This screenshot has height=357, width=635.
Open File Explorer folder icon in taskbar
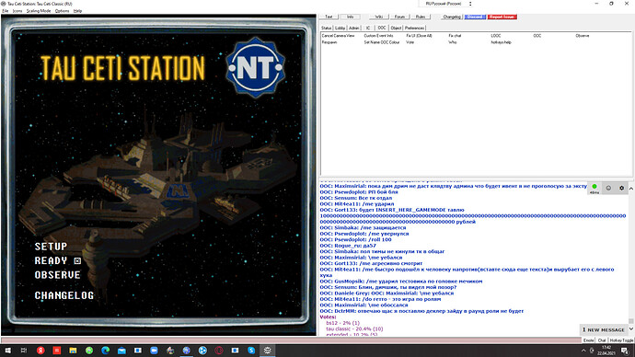(73, 351)
